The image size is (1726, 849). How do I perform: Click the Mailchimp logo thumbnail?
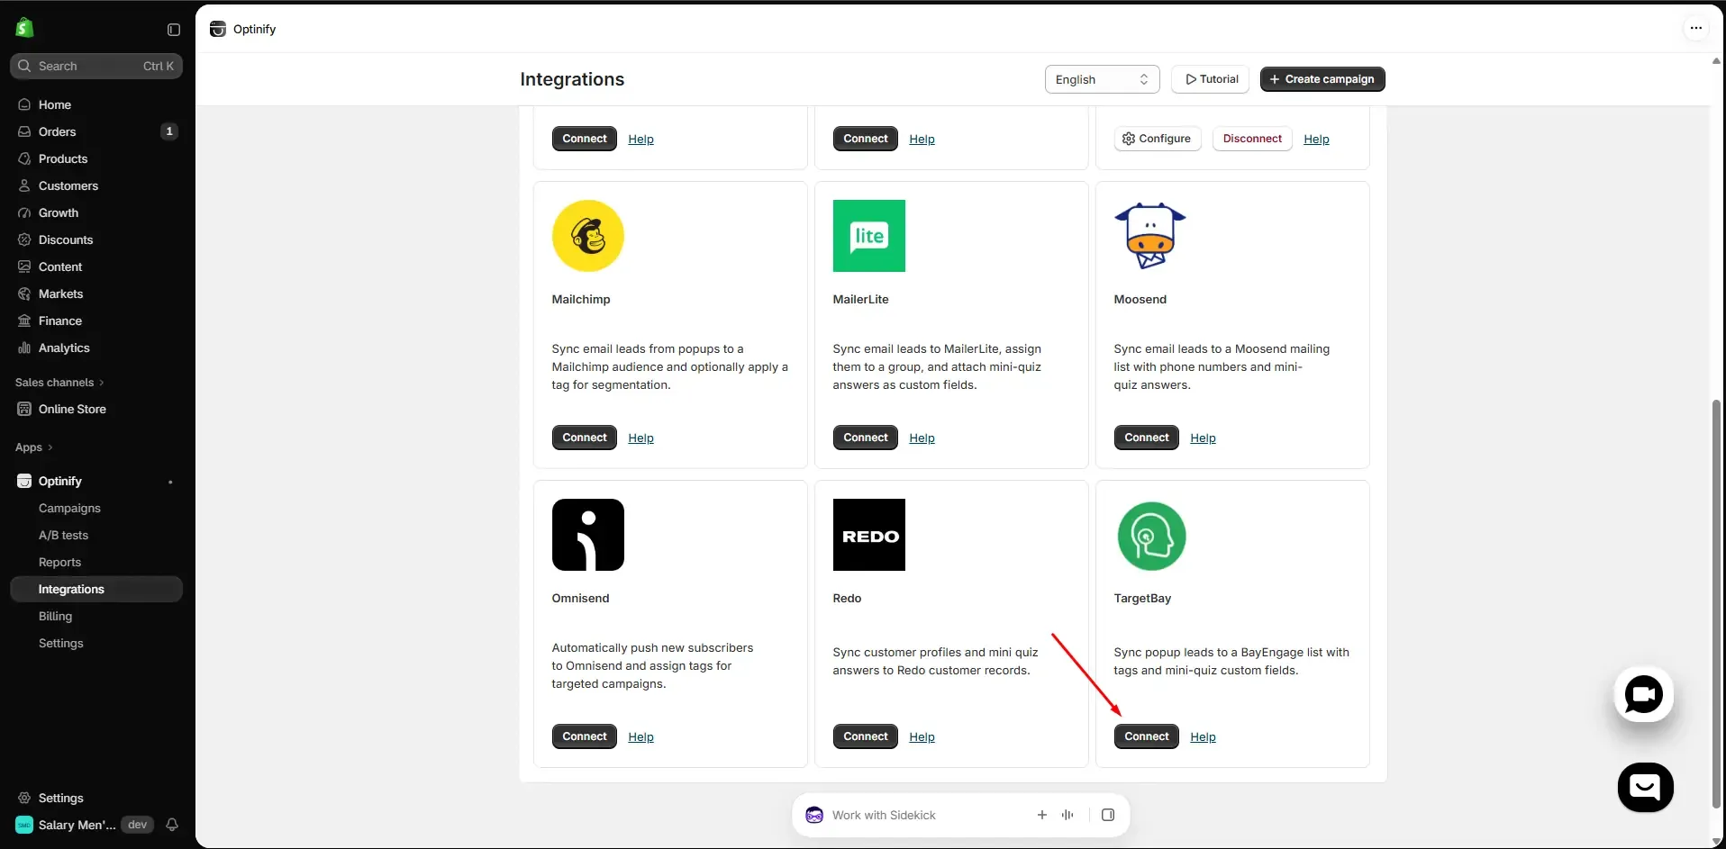[x=587, y=236]
